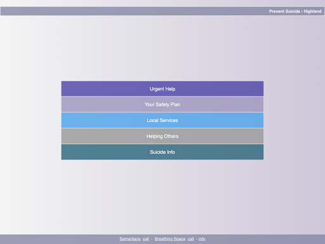This screenshot has width=325, height=244.
Task: Choose the teal Suicide Info bar
Action: click(x=162, y=152)
